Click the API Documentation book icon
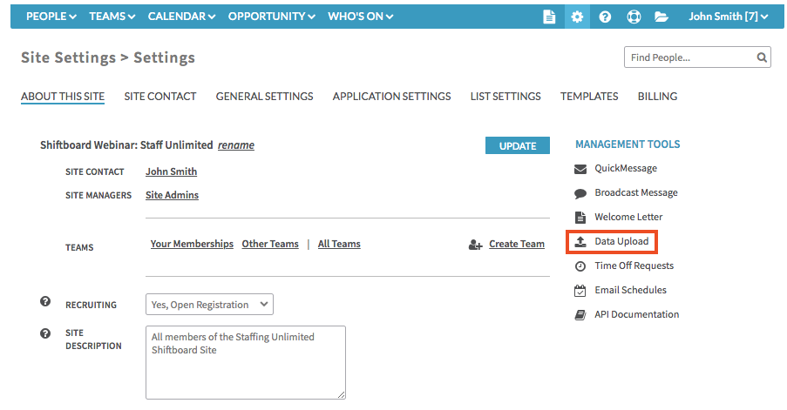 pyautogui.click(x=580, y=315)
